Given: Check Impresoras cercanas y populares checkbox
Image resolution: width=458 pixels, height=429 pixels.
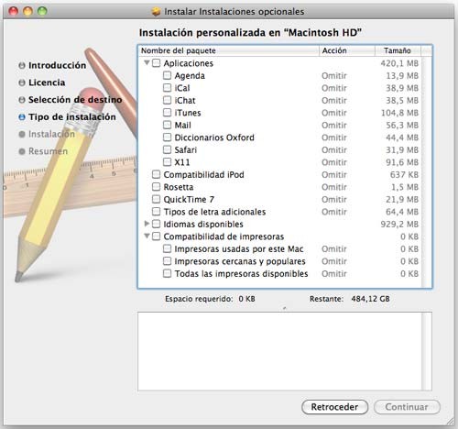Looking at the screenshot, I should [167, 261].
